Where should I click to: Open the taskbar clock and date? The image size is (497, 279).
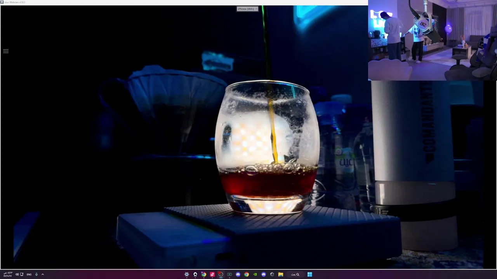(x=8, y=274)
